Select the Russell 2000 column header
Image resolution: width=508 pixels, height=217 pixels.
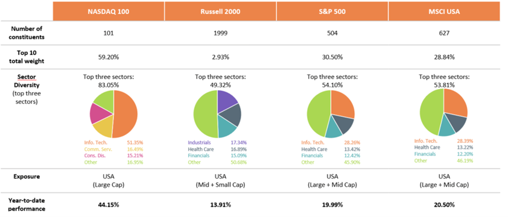click(x=220, y=11)
